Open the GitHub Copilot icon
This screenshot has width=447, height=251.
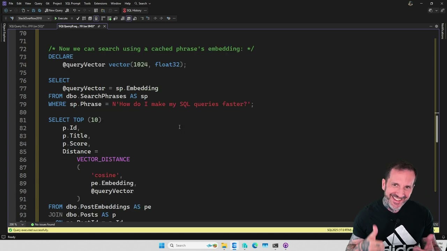click(x=431, y=10)
